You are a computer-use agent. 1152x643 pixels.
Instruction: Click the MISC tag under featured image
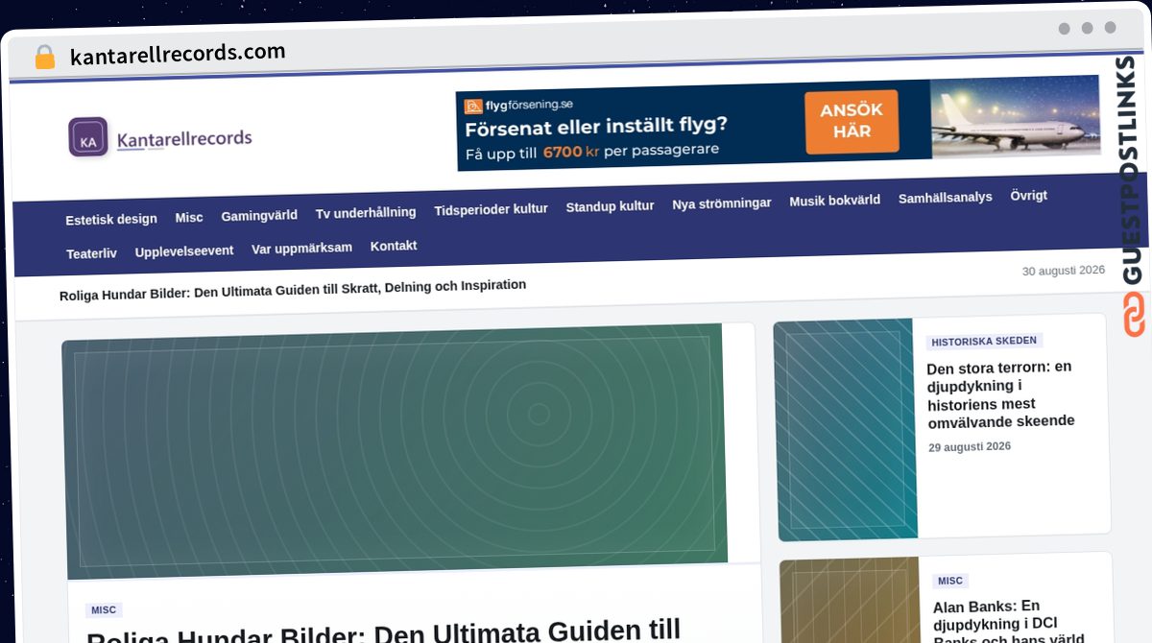(104, 610)
